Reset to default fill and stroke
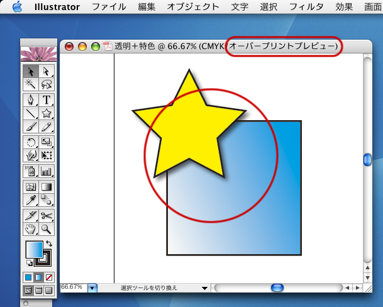 pyautogui.click(x=30, y=263)
